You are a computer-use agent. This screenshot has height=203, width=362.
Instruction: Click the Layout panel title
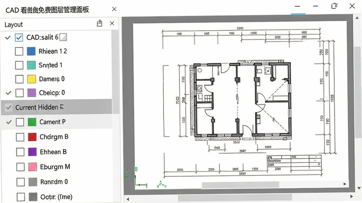point(14,24)
